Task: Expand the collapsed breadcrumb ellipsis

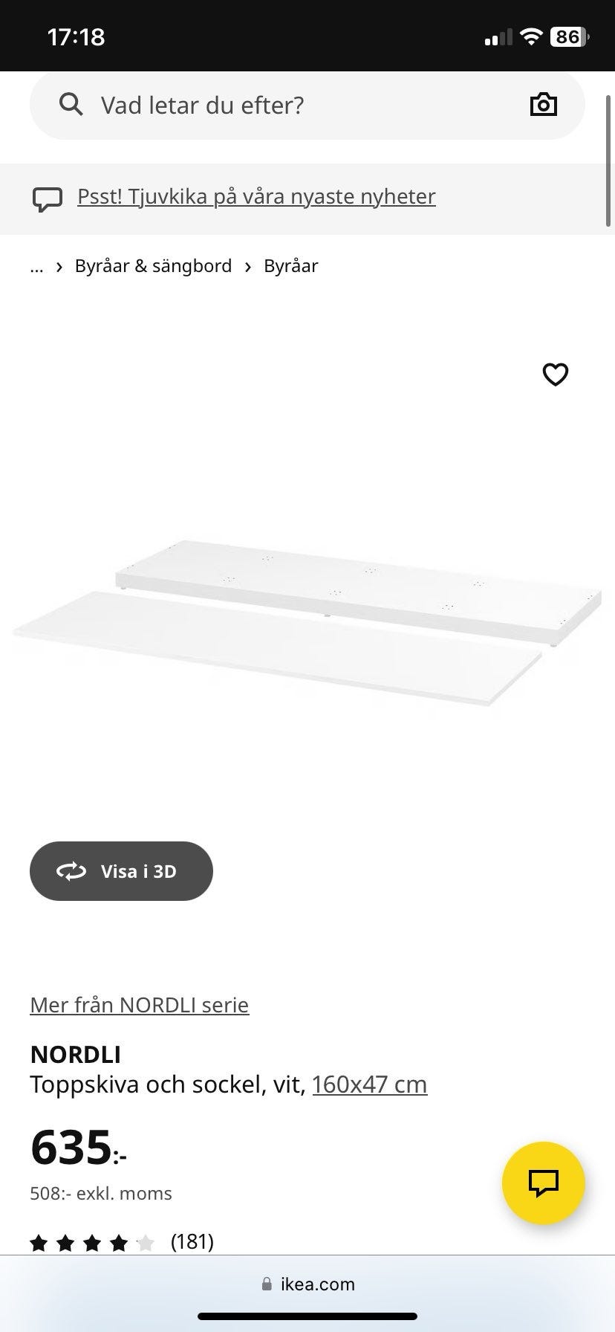Action: tap(36, 266)
